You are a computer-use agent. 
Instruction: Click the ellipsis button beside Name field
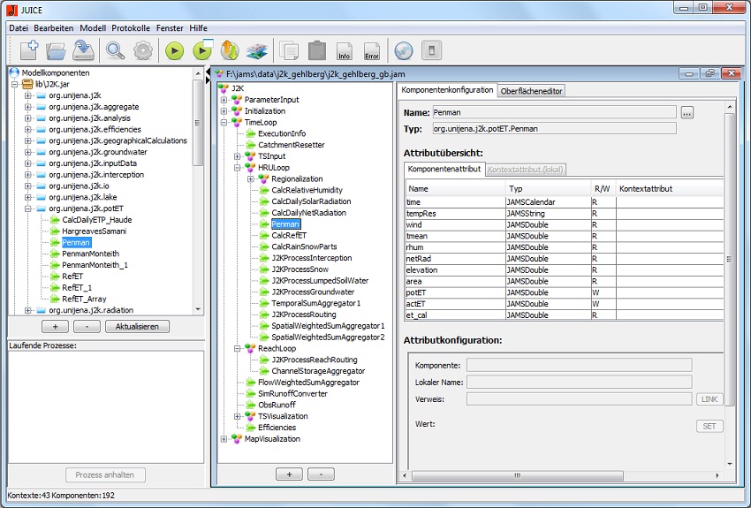687,112
